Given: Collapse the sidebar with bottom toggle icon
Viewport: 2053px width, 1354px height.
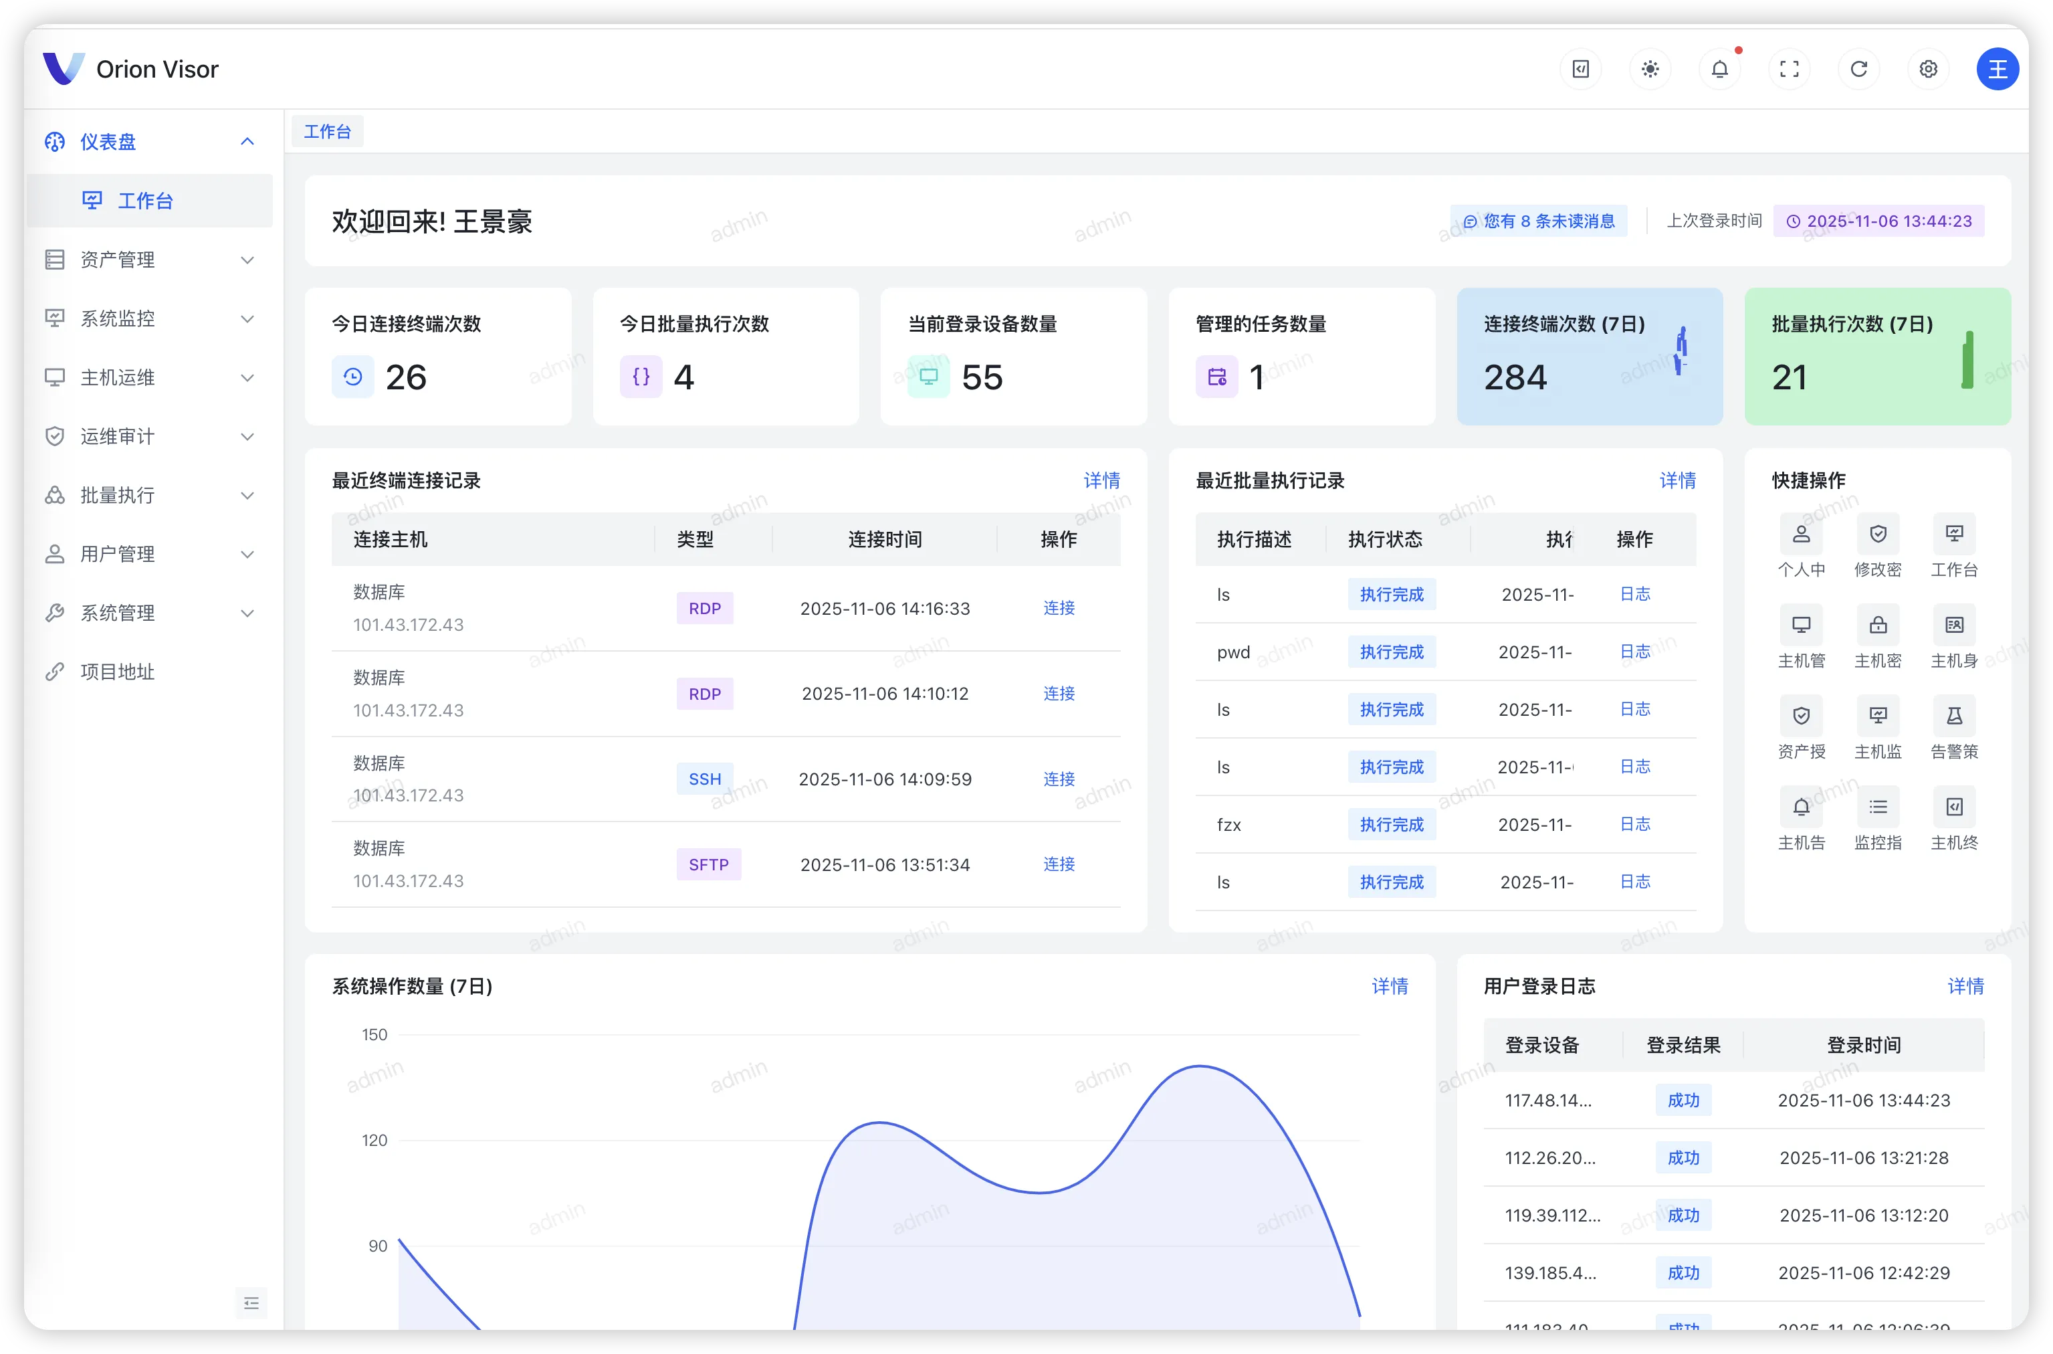Looking at the screenshot, I should (251, 1302).
